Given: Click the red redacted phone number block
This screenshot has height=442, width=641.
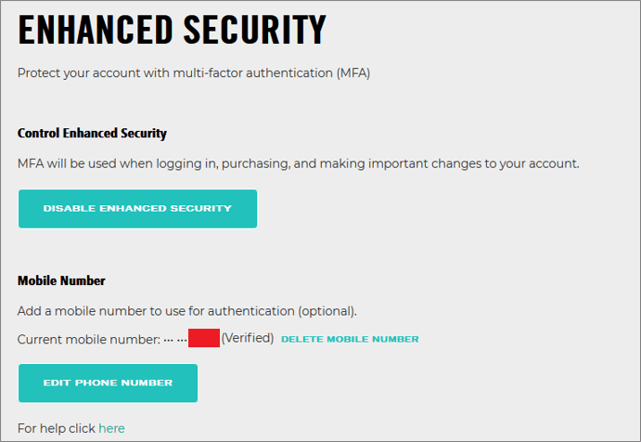Looking at the screenshot, I should [x=204, y=338].
